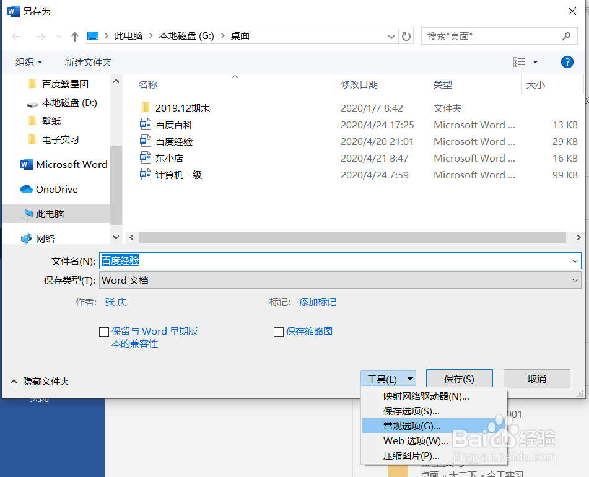
Task: Click the horizontal scrollbar track of file list
Action: click(x=352, y=237)
